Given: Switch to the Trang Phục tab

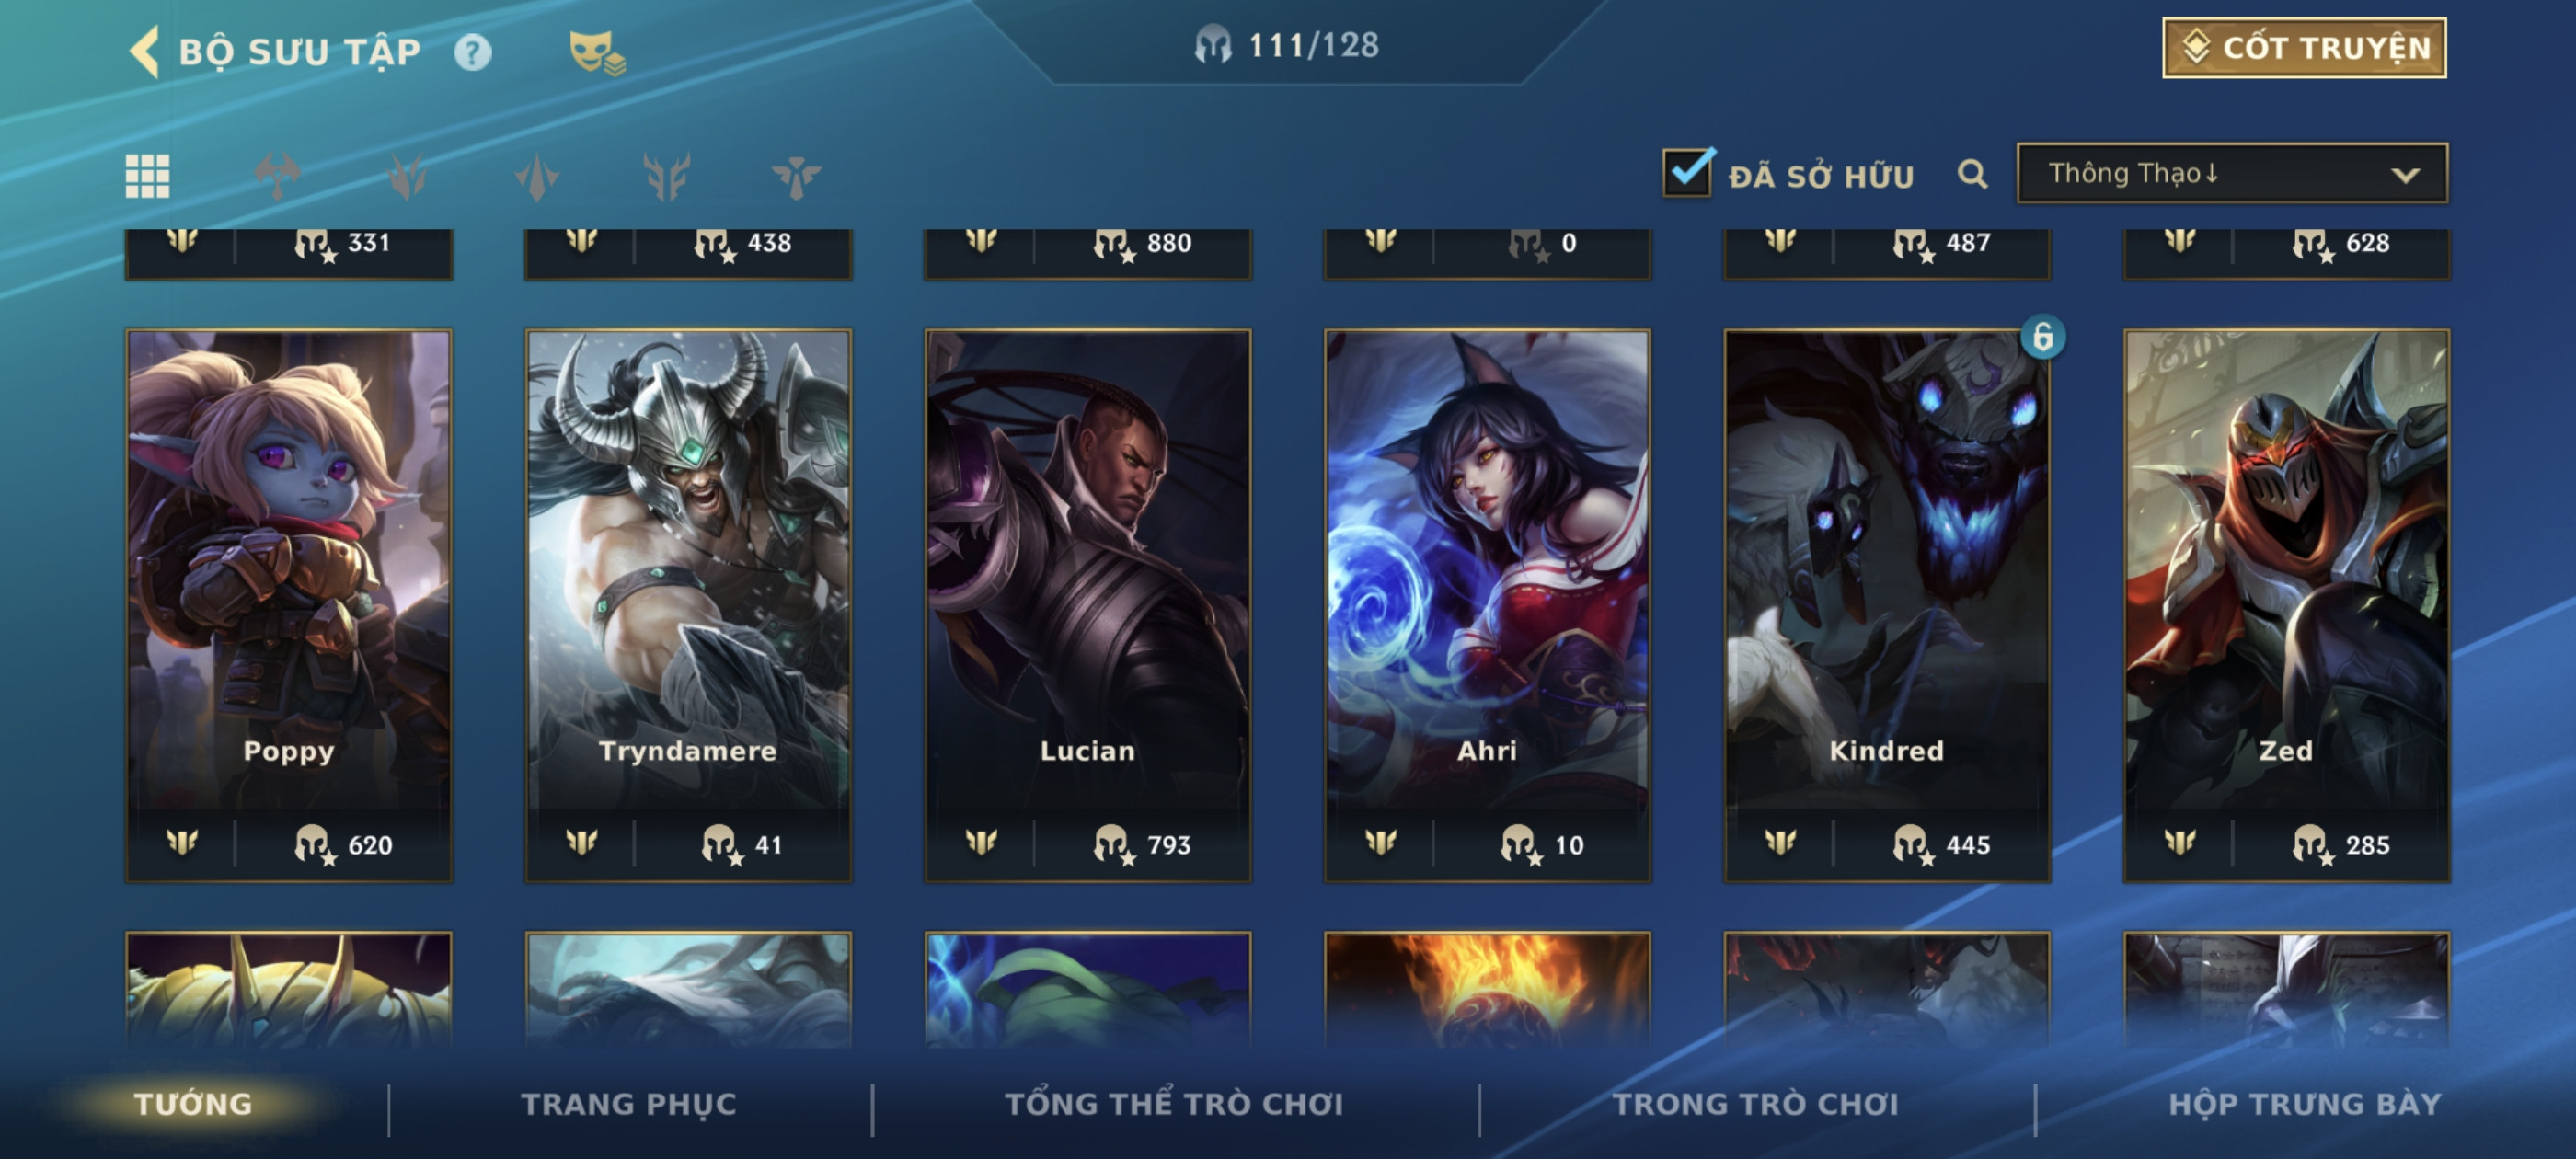Looking at the screenshot, I should (x=628, y=1104).
